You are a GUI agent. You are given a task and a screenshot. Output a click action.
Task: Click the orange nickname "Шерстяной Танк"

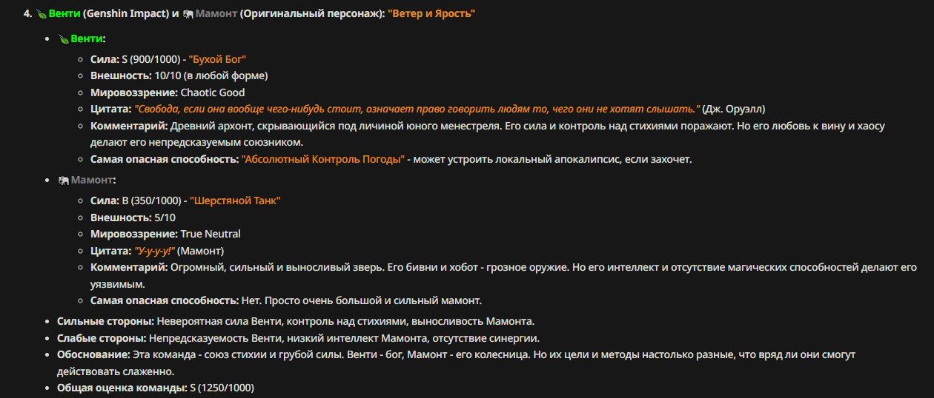tap(235, 200)
